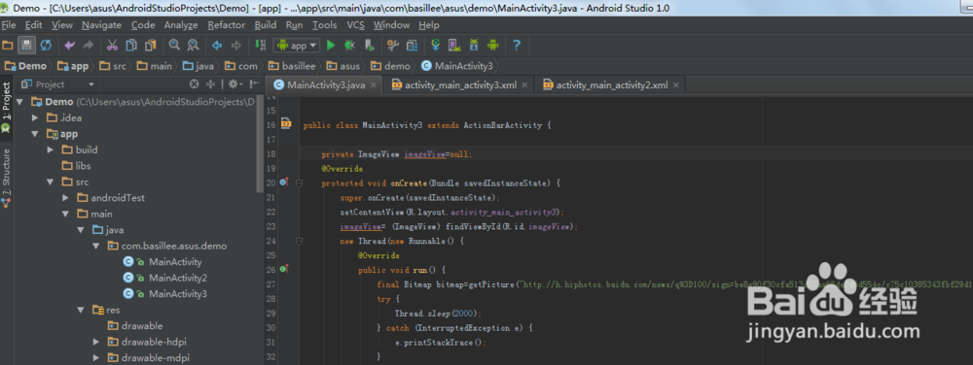Open Project Structure icon
The width and height of the screenshot is (973, 365).
(412, 46)
